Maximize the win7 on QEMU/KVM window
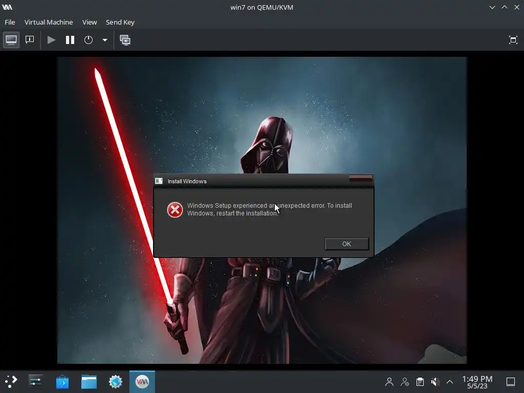 point(505,7)
